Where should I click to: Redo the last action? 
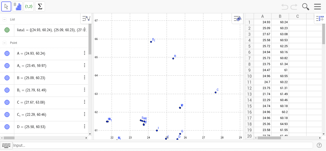pos(294,6)
